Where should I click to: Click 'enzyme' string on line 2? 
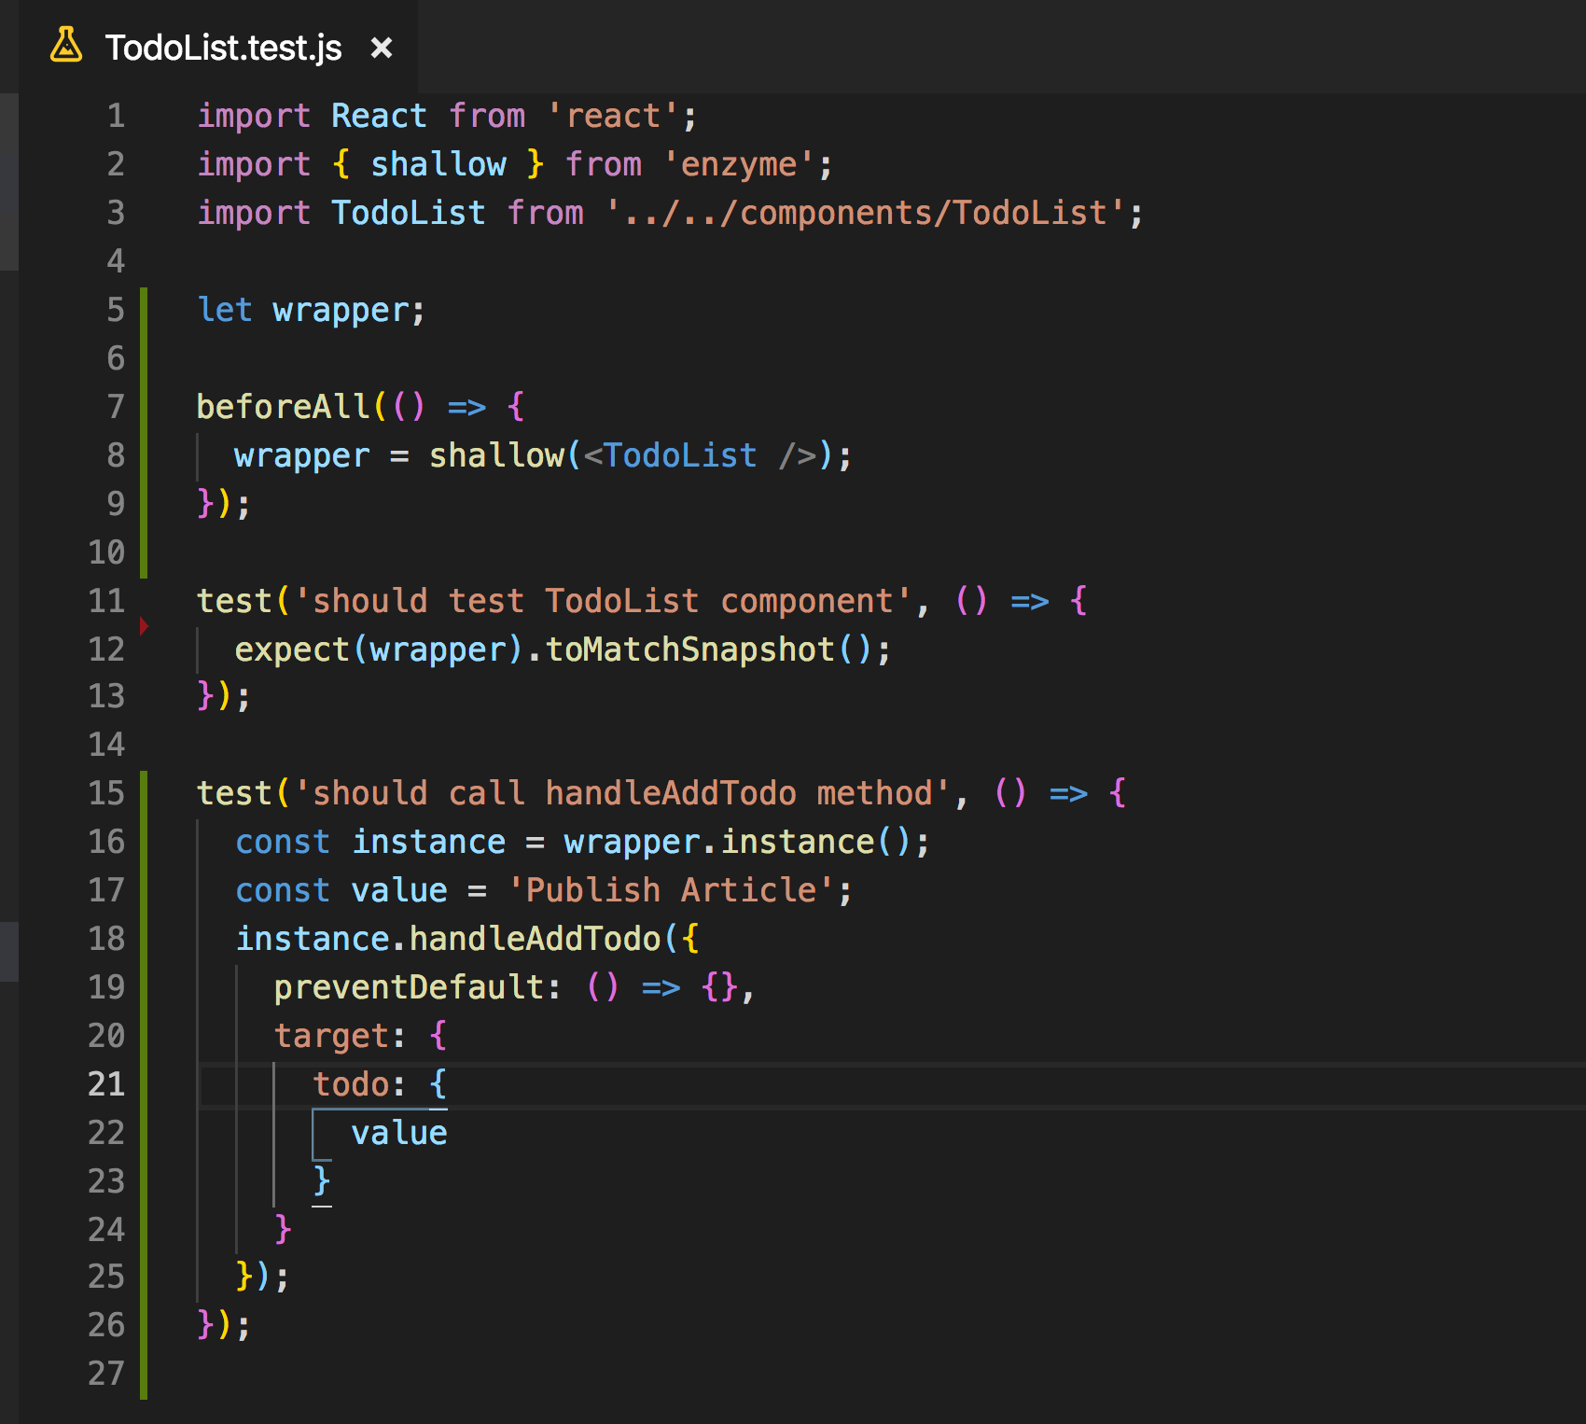741,164
